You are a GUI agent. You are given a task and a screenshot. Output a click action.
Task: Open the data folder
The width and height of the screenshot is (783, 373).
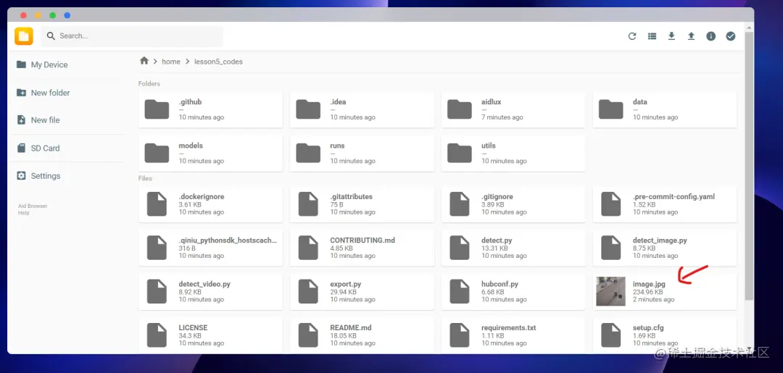665,109
